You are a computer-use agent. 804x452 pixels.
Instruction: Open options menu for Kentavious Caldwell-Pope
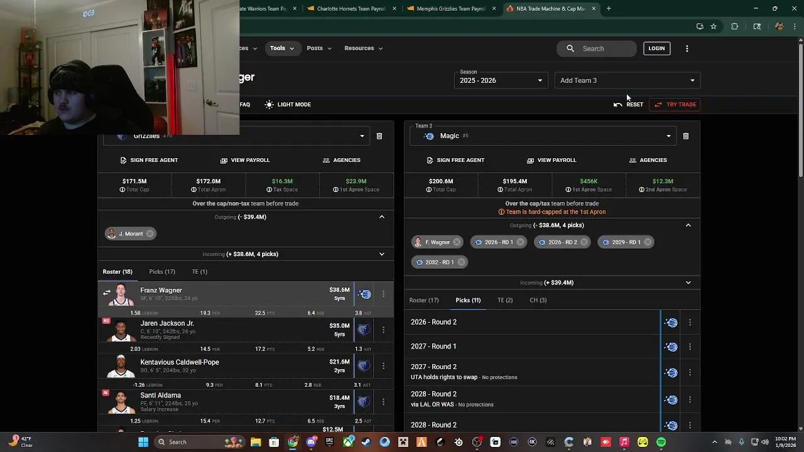click(383, 365)
